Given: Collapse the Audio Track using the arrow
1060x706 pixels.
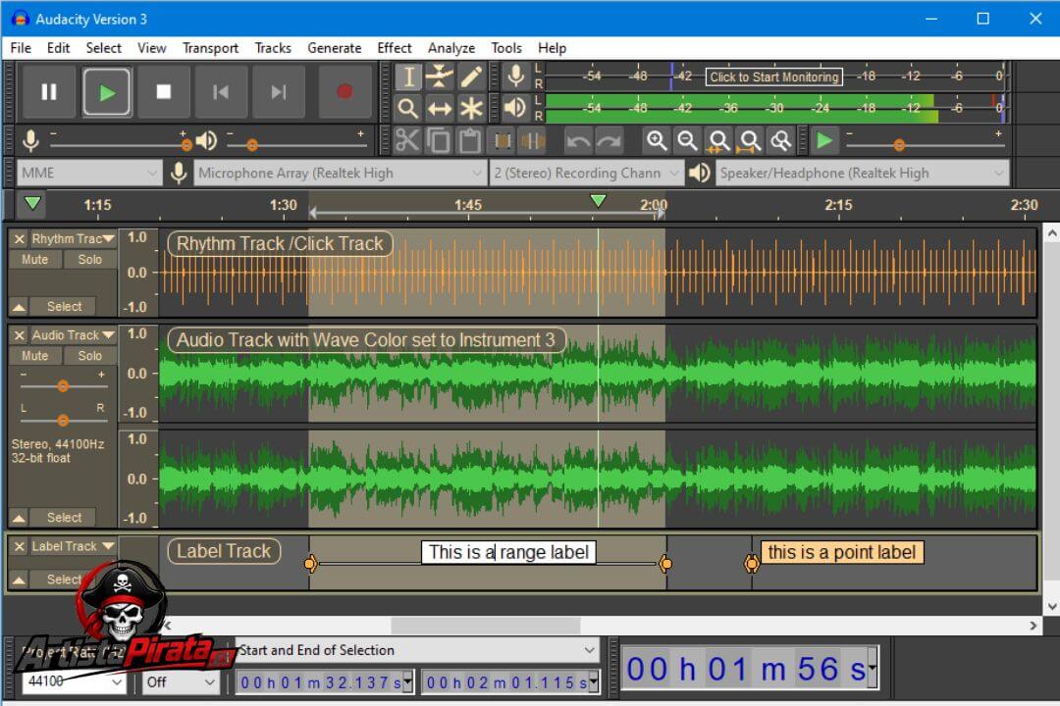Looking at the screenshot, I should (x=19, y=518).
